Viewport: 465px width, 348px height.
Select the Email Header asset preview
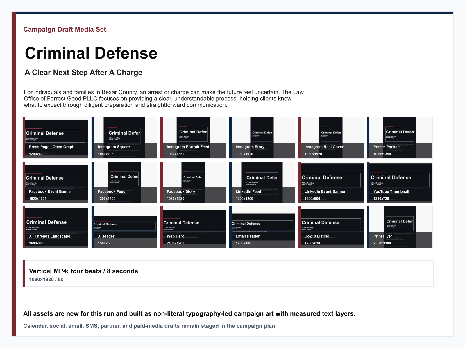pos(262,227)
